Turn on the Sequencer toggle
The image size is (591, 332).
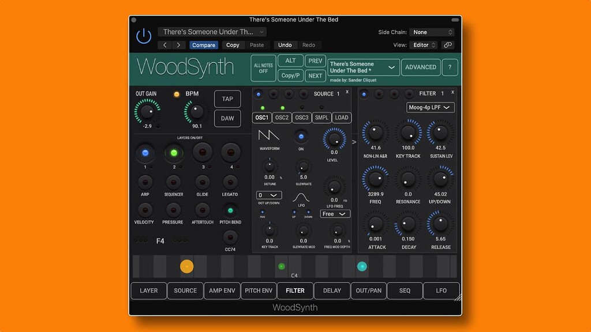pos(173,183)
